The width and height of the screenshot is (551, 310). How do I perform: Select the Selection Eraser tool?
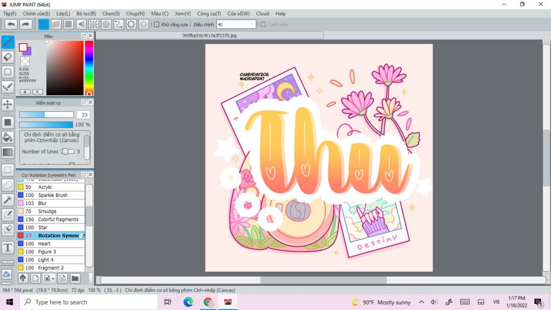[8, 229]
